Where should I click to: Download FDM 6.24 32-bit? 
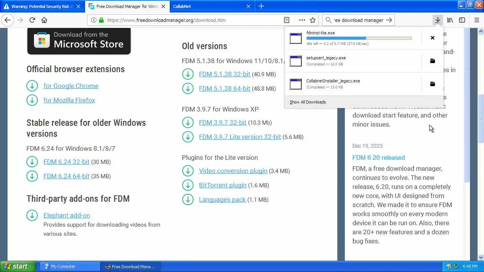(67, 162)
